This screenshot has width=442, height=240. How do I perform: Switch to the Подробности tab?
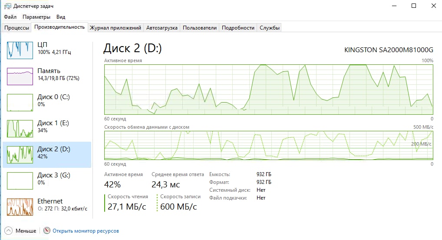238,28
